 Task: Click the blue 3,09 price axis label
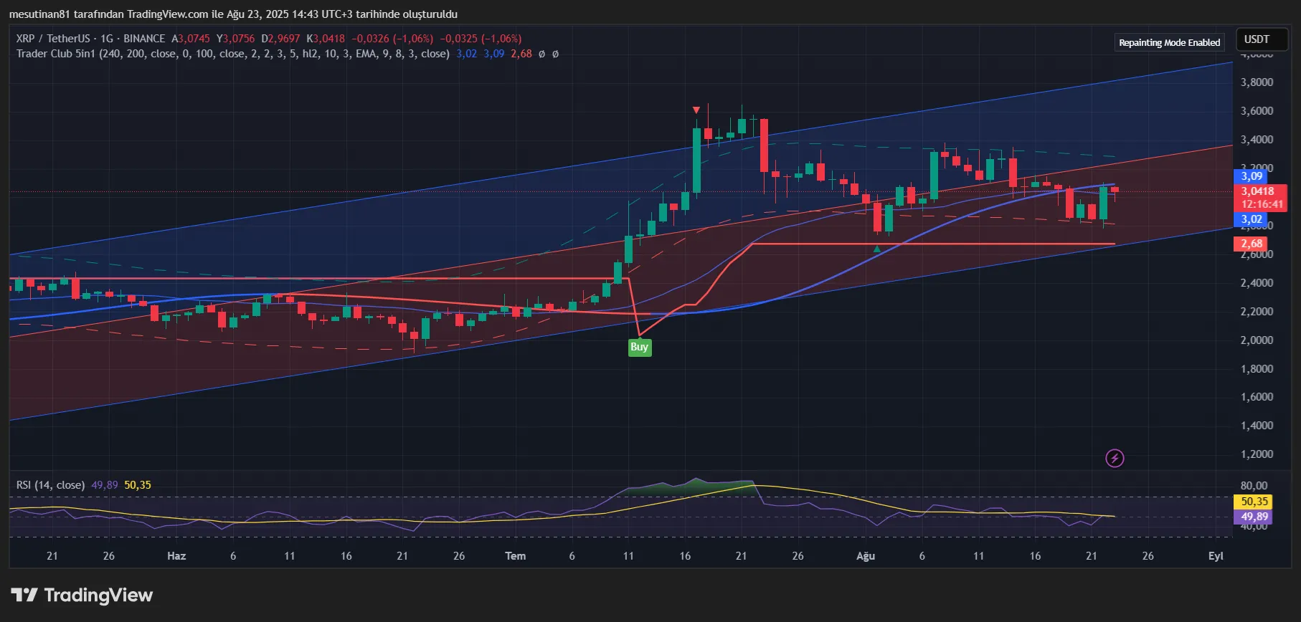pyautogui.click(x=1252, y=176)
